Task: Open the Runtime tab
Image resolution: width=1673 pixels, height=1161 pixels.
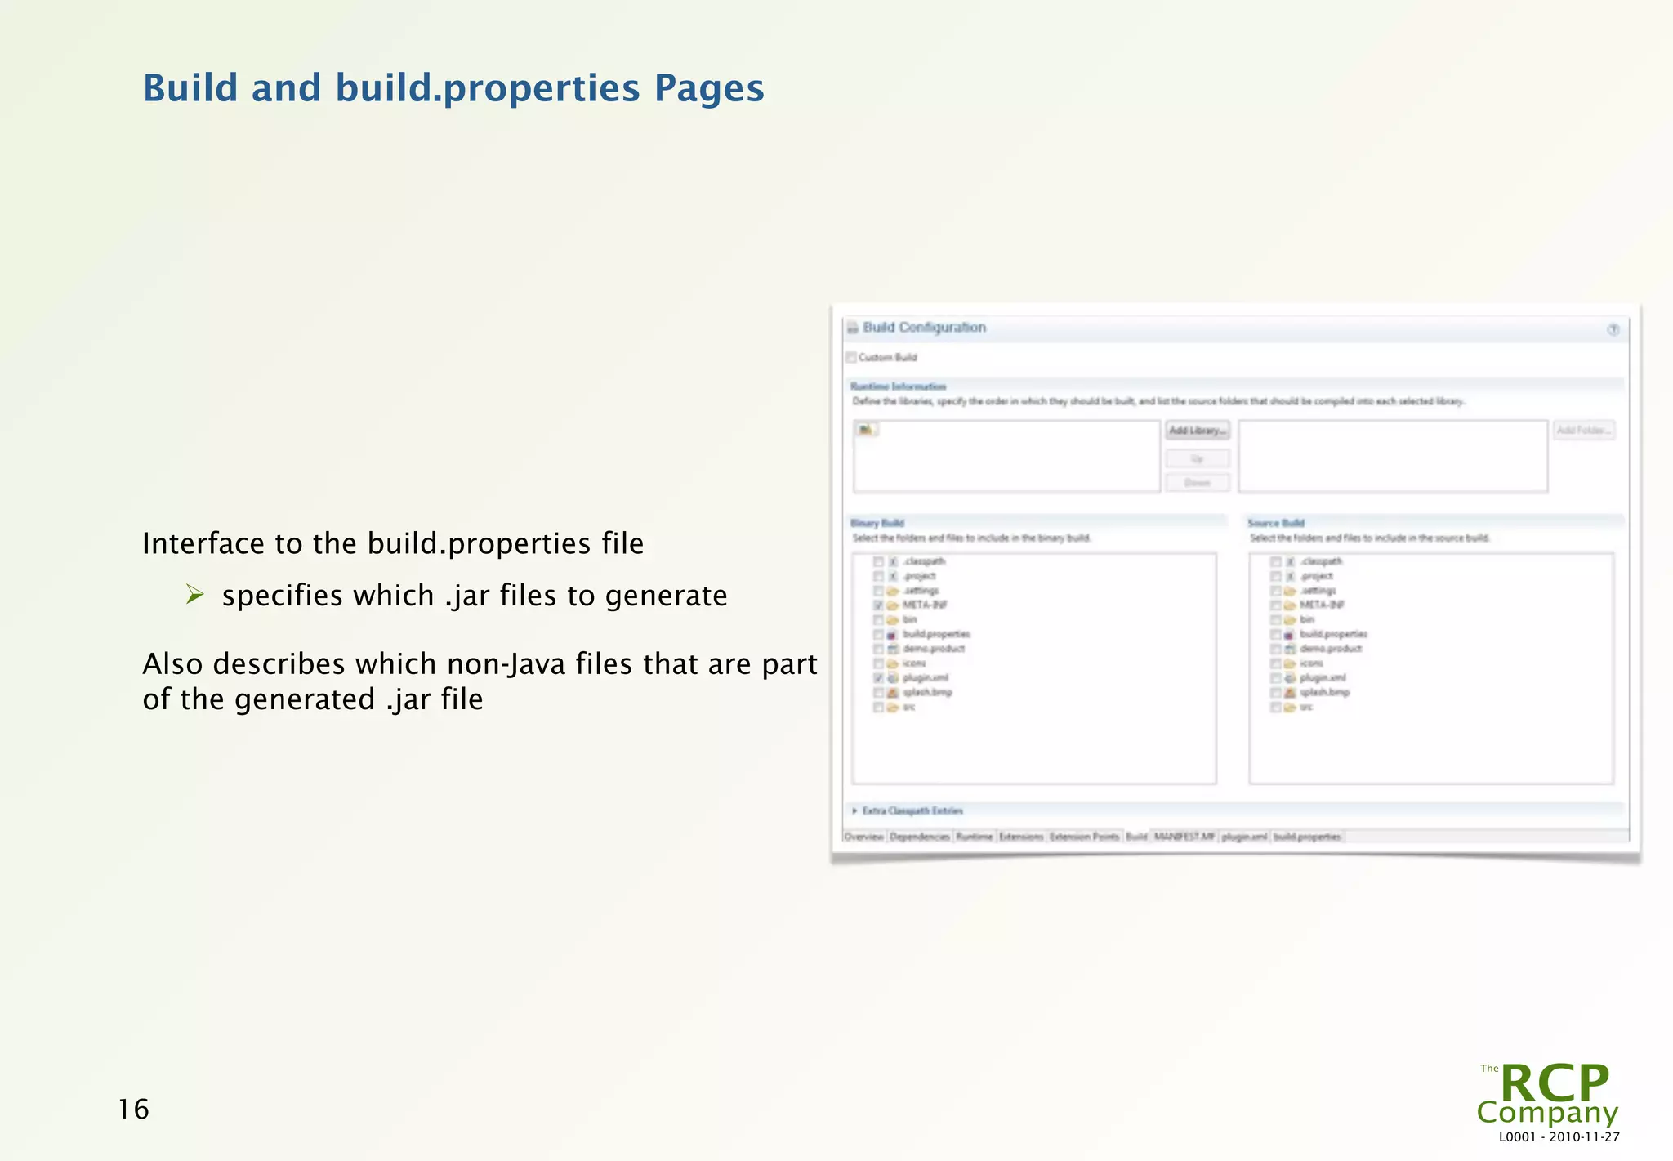Action: coord(975,837)
